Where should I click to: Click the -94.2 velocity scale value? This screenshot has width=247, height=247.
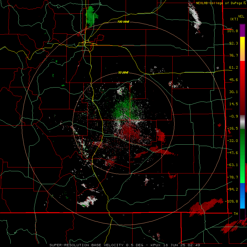click(x=232, y=189)
